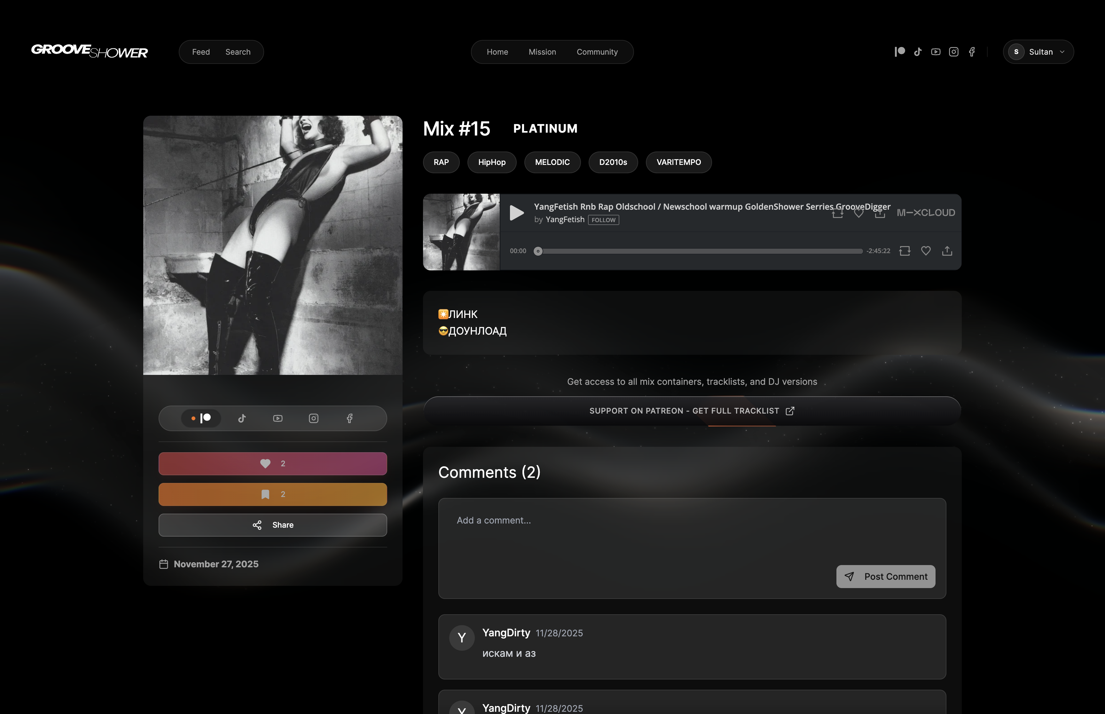
Task: Like the mix with the heart button
Action: [273, 464]
